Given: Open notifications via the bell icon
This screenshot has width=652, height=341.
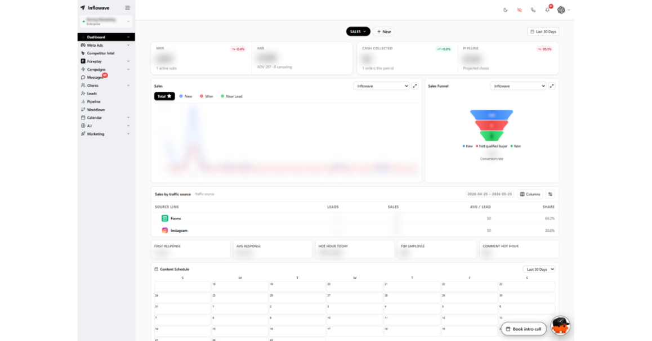Looking at the screenshot, I should 547,10.
